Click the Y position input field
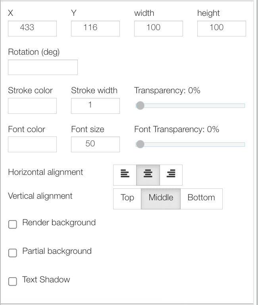The width and height of the screenshot is (258, 305). [x=95, y=29]
